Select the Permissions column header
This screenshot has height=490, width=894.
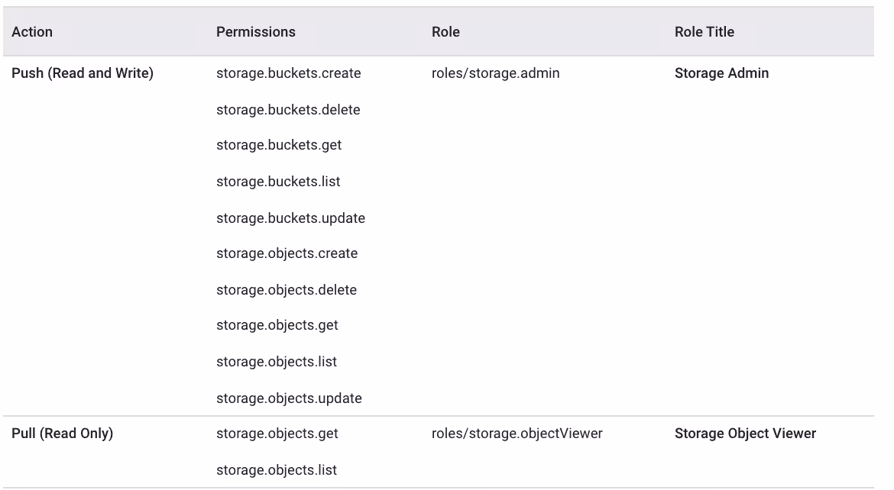(255, 32)
